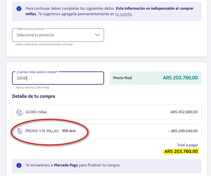The width and height of the screenshot is (211, 176).
Task: Focus the "¿Cuántas millas quieres comprar?" field
Action: [58, 78]
